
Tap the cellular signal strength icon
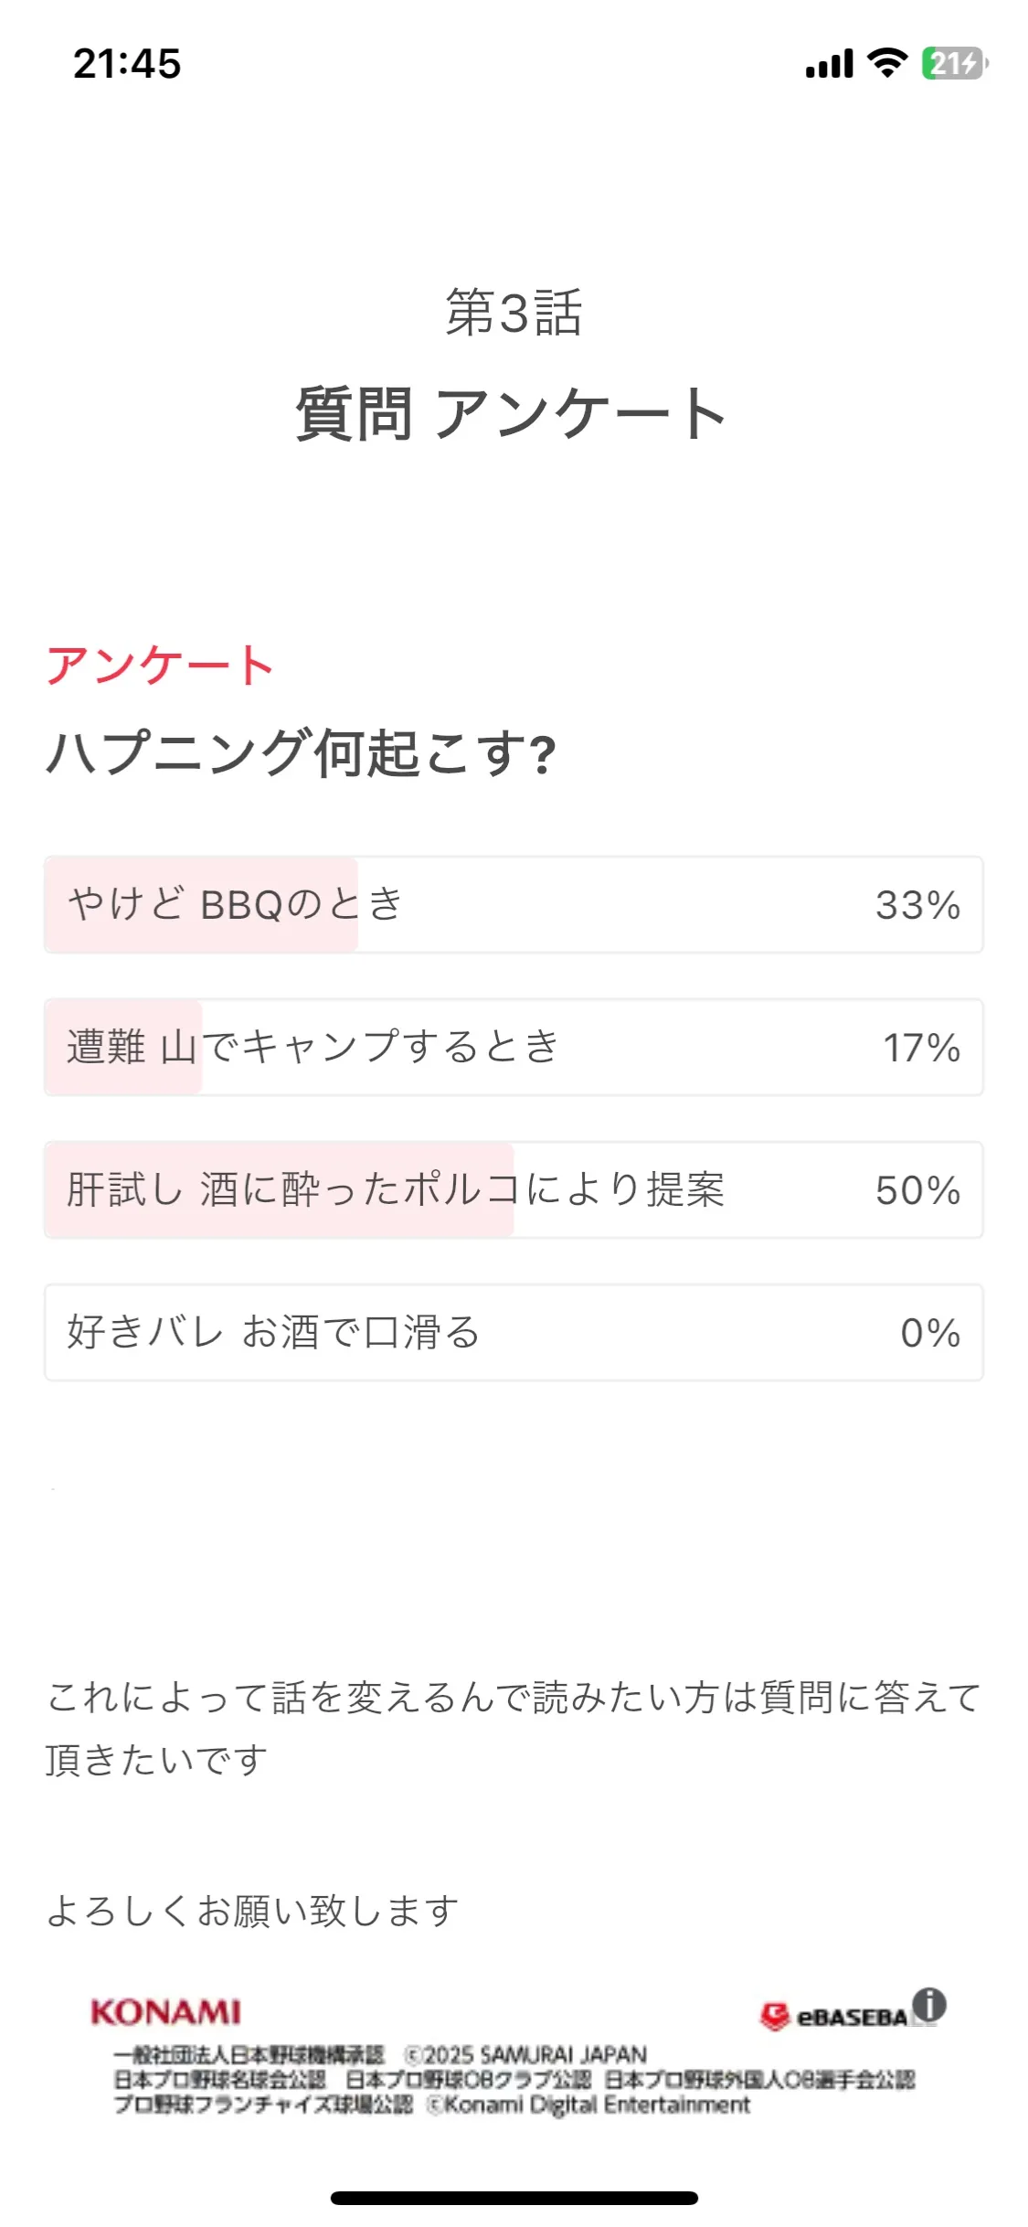point(829,64)
